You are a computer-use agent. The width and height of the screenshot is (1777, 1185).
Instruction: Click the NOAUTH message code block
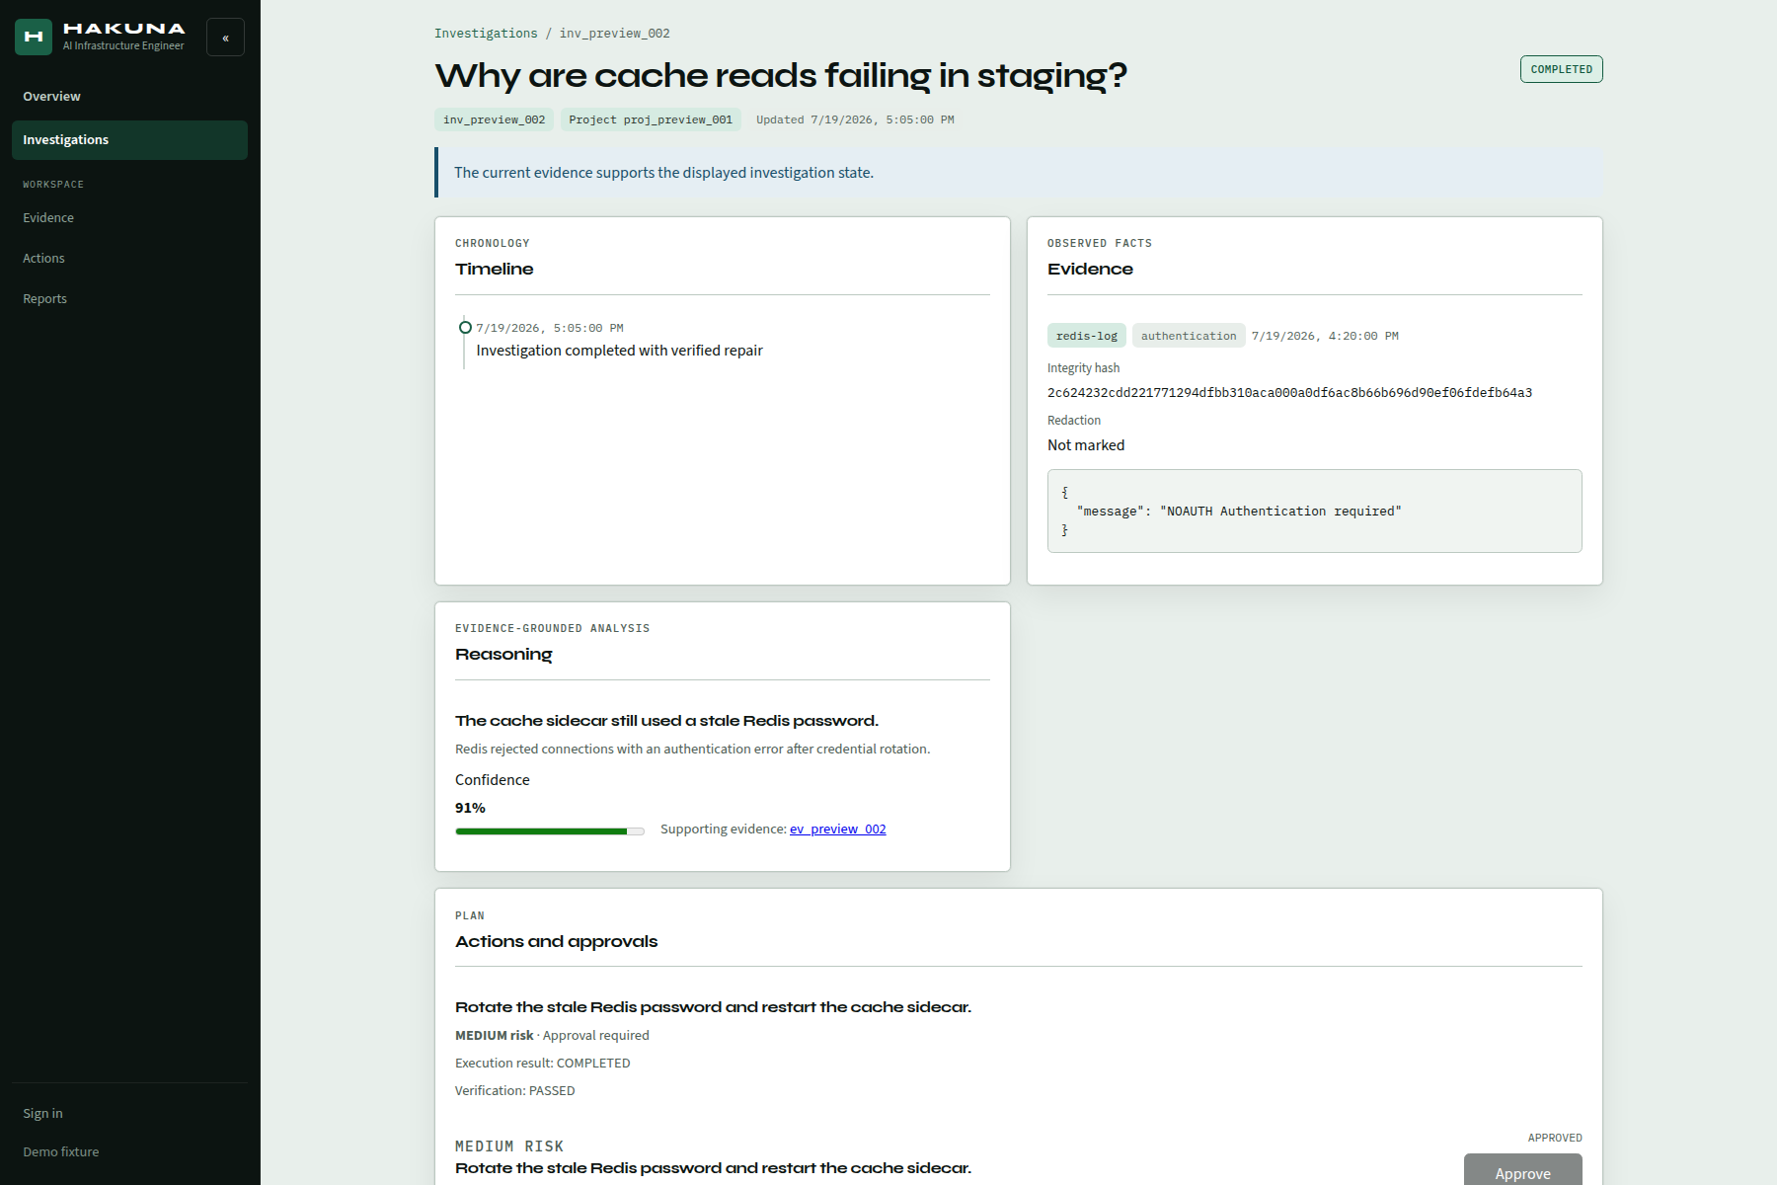[x=1314, y=512]
